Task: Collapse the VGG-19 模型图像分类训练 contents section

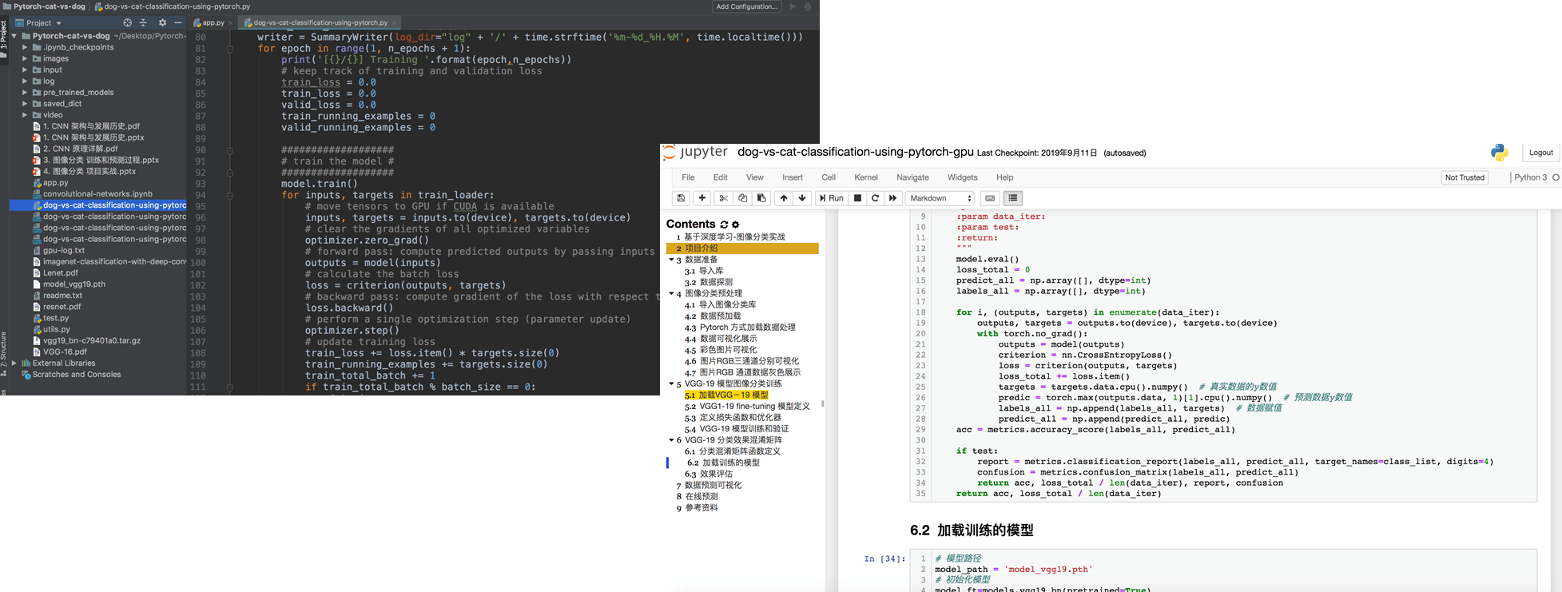Action: 671,384
